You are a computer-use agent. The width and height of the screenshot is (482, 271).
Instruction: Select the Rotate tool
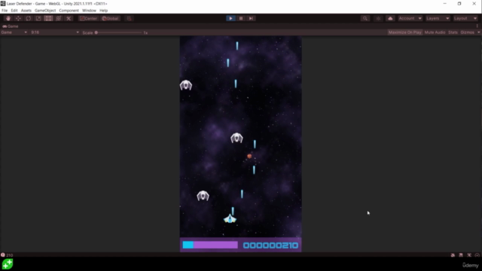point(29,18)
